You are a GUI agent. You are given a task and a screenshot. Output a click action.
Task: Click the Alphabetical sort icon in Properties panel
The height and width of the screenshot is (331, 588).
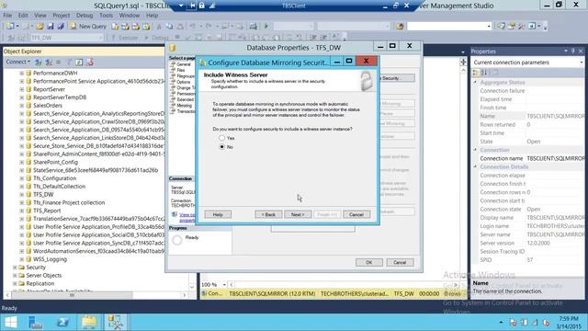484,73
